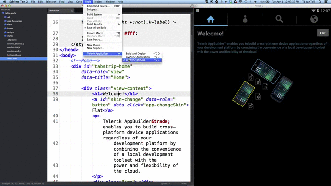This screenshot has height=186, width=331.
Task: Click the HTML syntax status bar entry
Action: tap(184, 184)
